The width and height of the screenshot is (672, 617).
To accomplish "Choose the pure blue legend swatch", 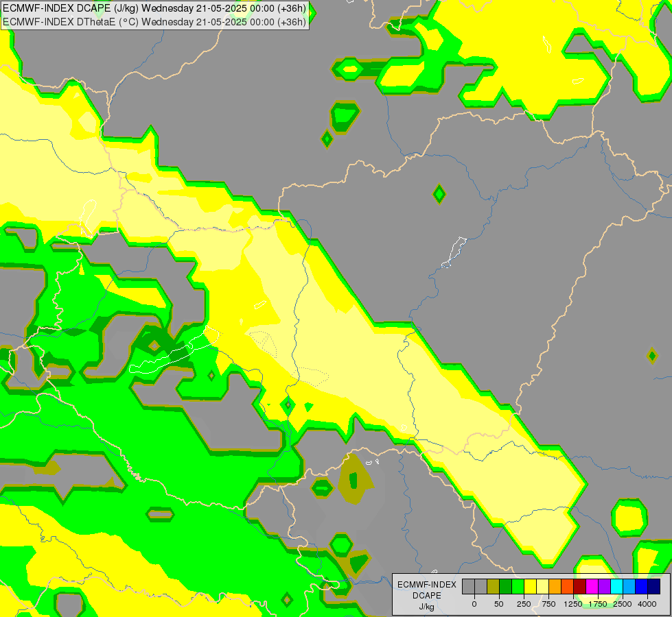I will point(642,586).
